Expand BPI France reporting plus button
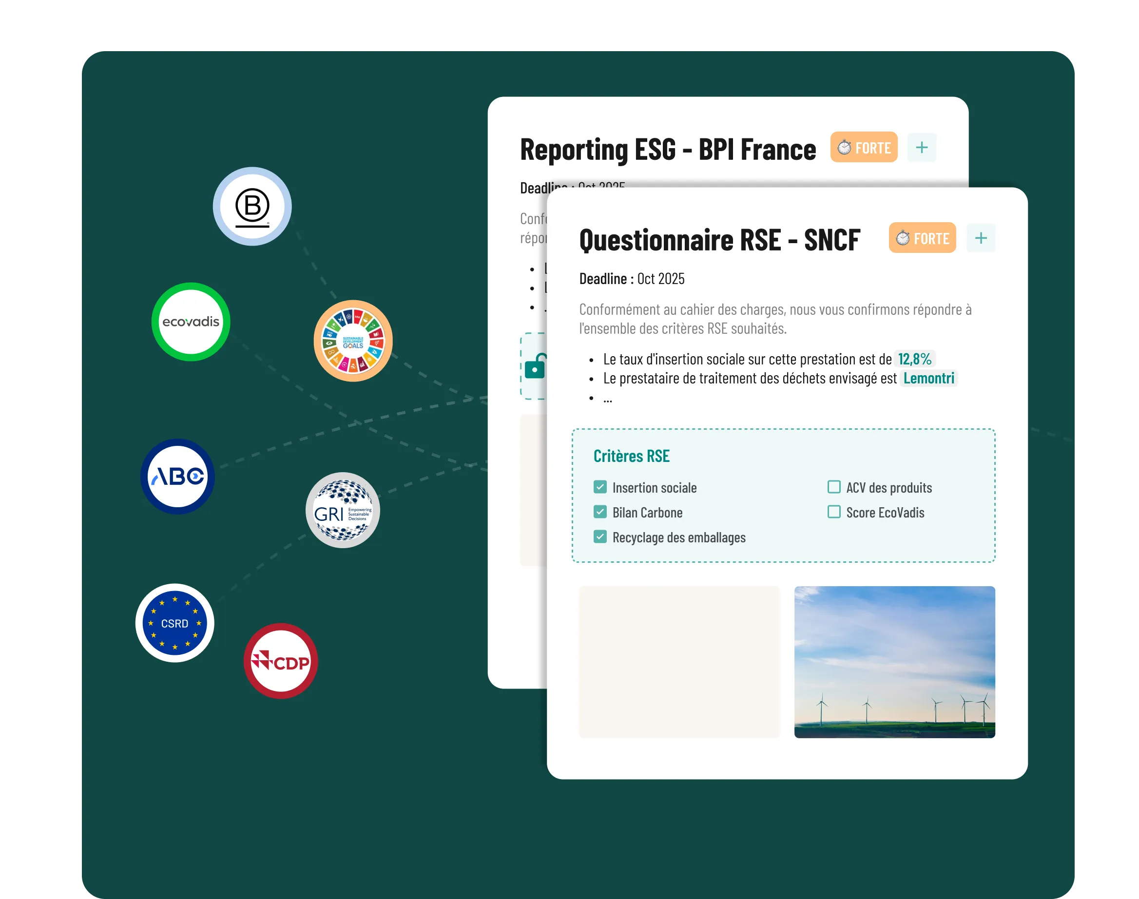1139x899 pixels. pyautogui.click(x=922, y=147)
